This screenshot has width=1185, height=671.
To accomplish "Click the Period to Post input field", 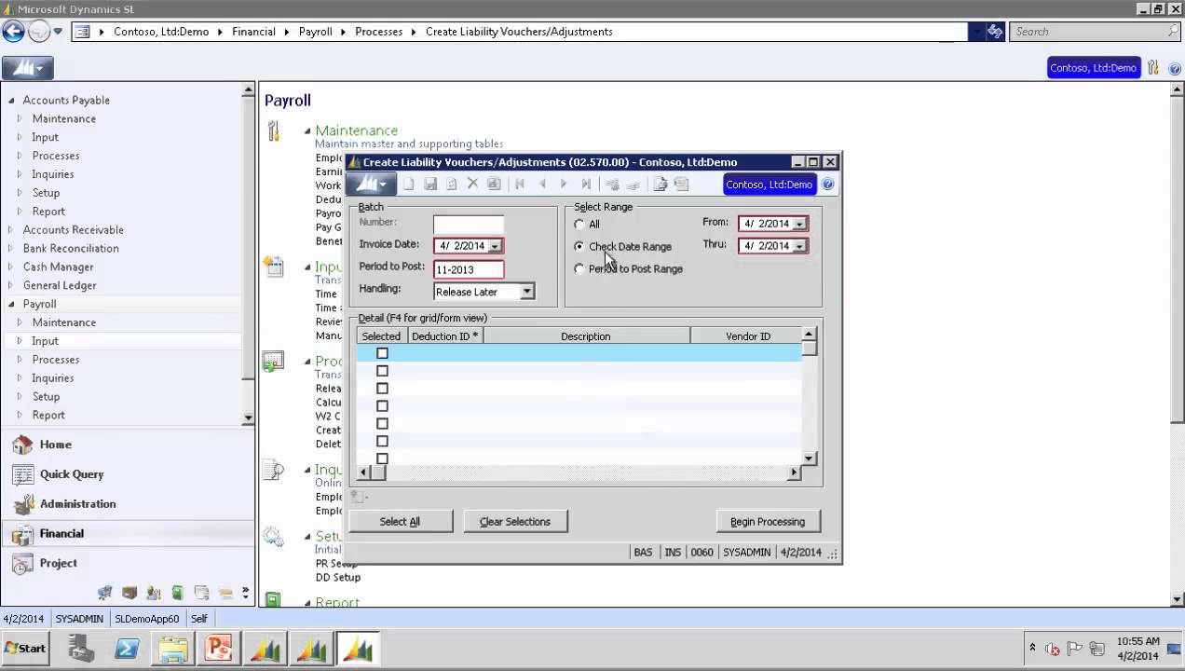I will [x=469, y=269].
